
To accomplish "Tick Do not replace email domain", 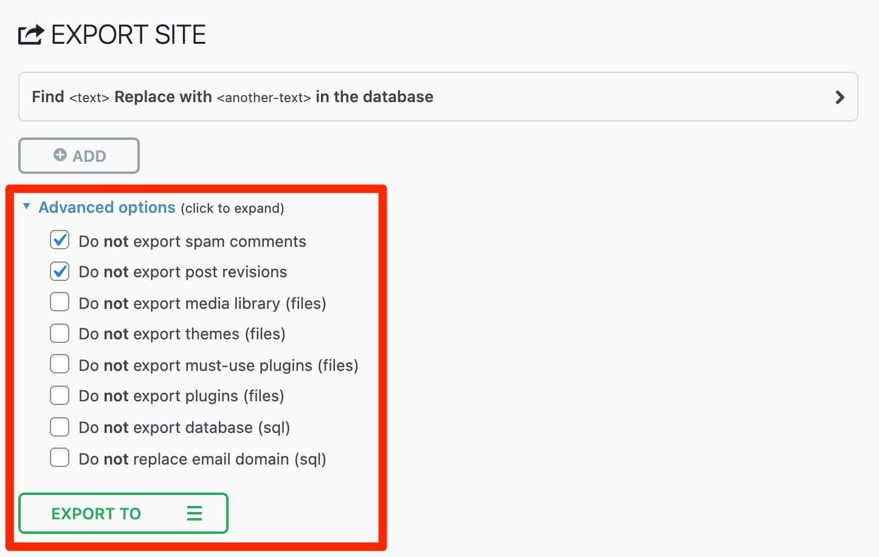I will [60, 458].
